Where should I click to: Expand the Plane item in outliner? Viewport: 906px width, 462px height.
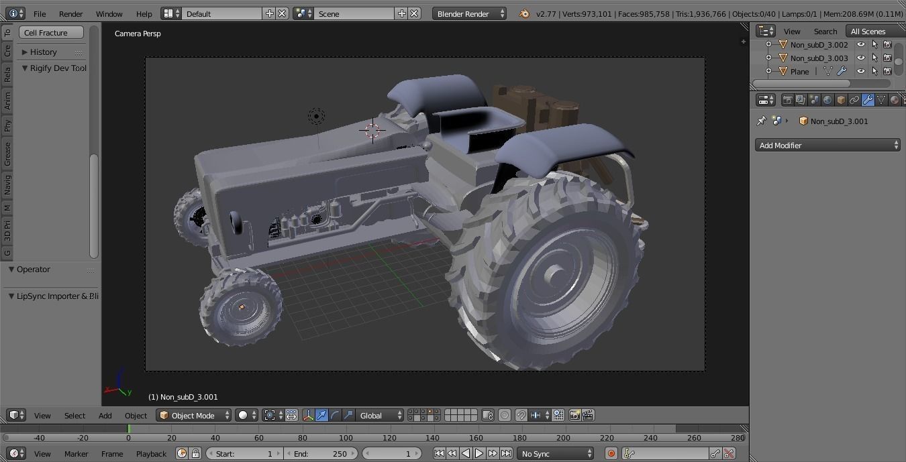pyautogui.click(x=768, y=71)
